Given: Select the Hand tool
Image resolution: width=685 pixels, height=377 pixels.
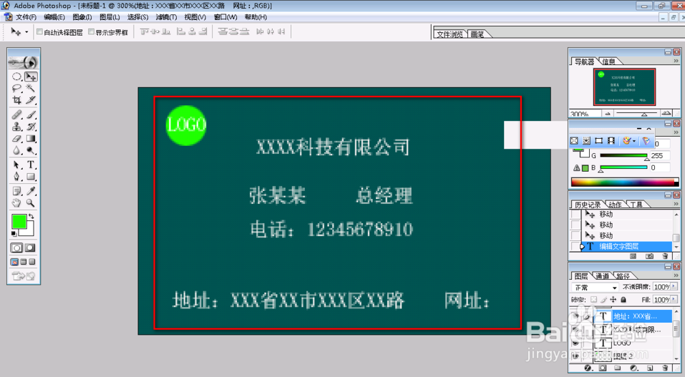Looking at the screenshot, I should [17, 203].
